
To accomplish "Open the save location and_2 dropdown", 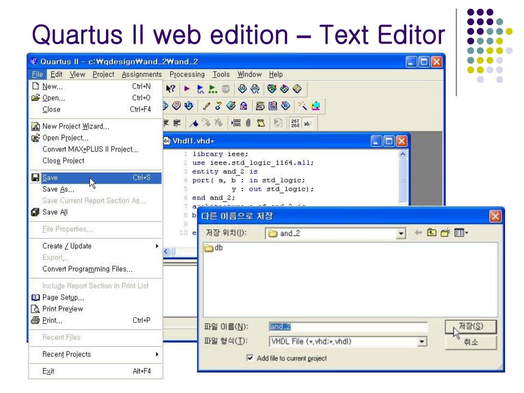I will [x=401, y=233].
